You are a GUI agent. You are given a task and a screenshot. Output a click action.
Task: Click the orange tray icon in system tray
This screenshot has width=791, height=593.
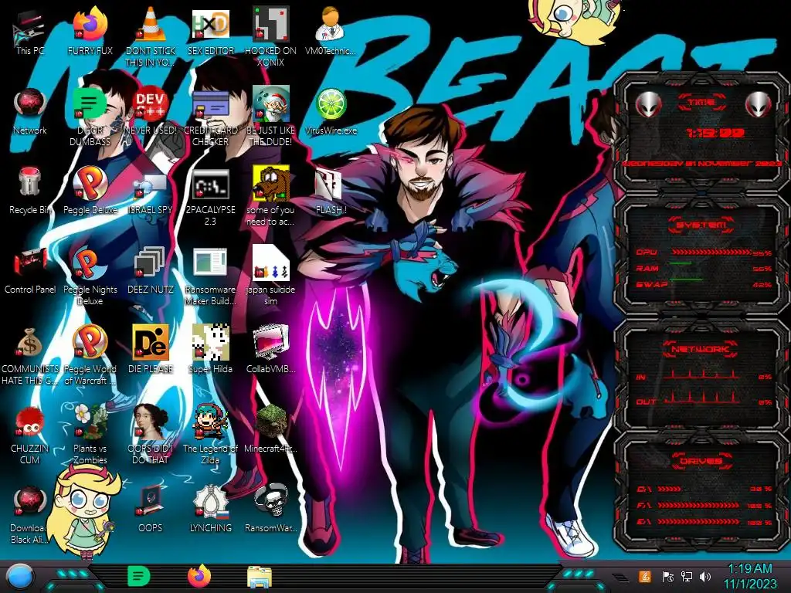click(x=645, y=576)
